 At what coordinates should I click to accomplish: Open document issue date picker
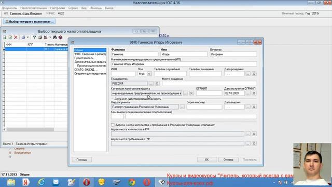tap(248, 107)
